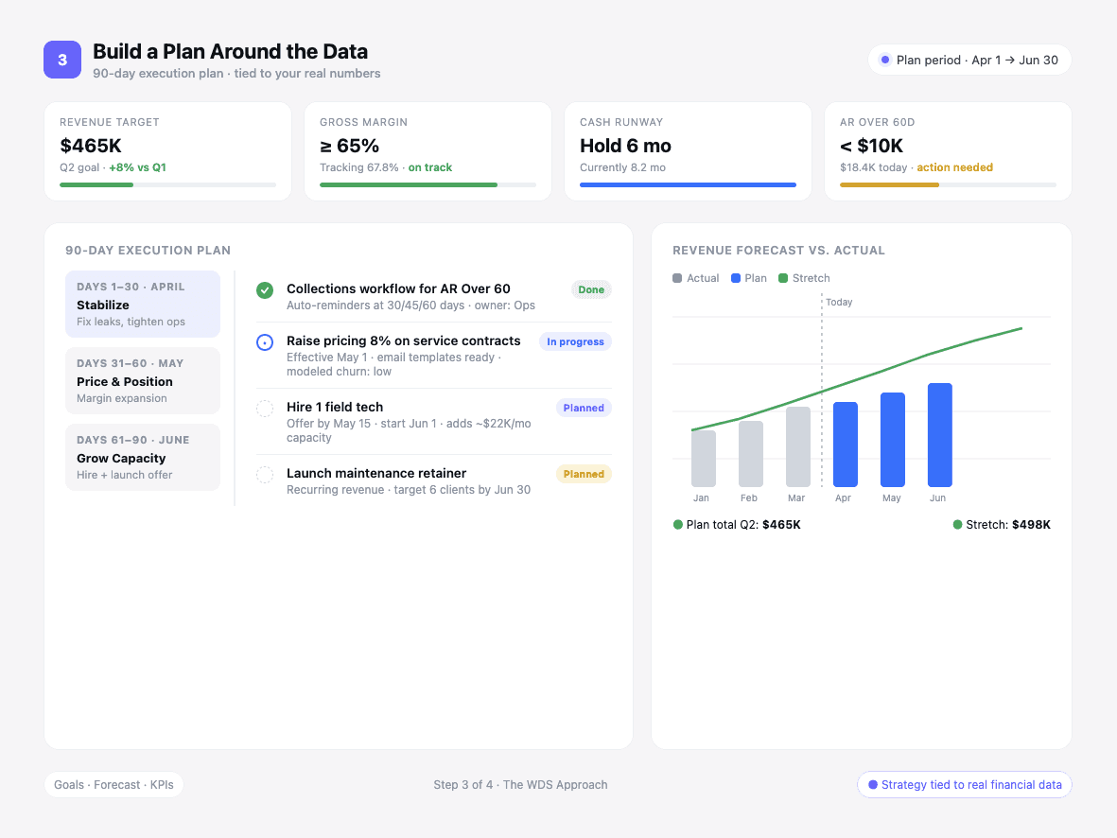Expand the Days 1–30 Stabilize phase card
The width and height of the screenshot is (1117, 838).
[x=142, y=304]
